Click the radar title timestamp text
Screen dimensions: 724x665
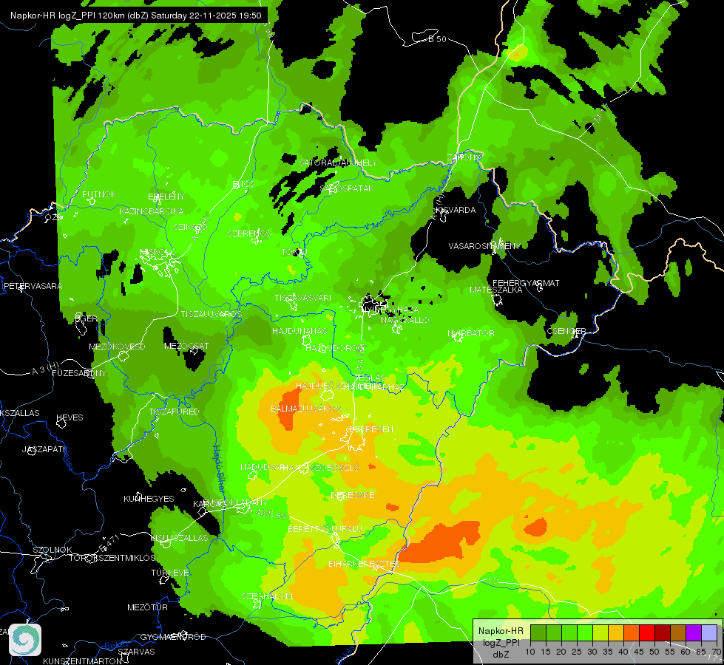136,16
